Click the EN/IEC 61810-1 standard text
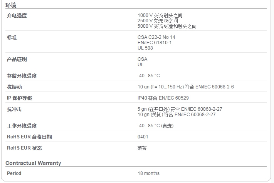274x183 pixels. tap(155, 43)
